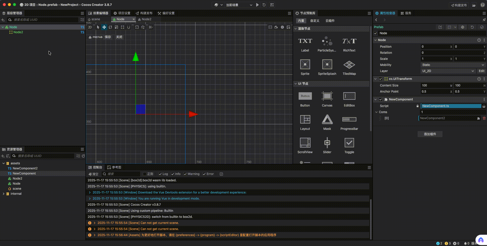Collapse the Coms array property

[x=376, y=112]
